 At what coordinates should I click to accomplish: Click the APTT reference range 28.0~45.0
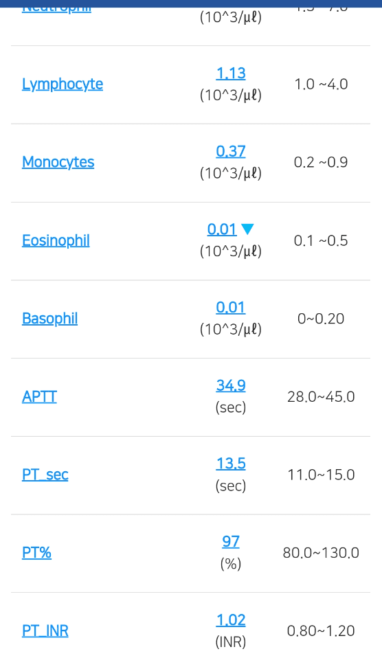point(321,397)
